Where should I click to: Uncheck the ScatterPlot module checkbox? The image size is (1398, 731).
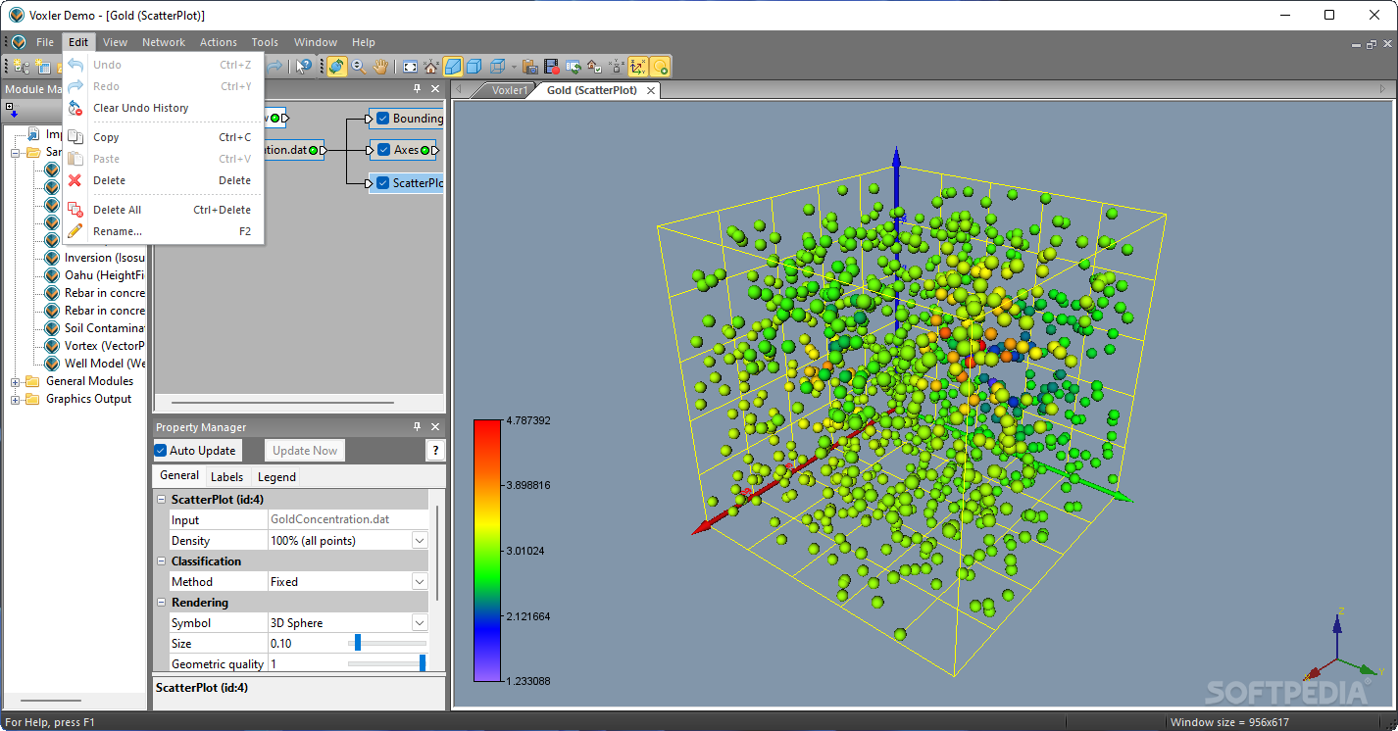pyautogui.click(x=383, y=183)
